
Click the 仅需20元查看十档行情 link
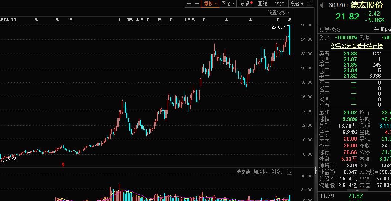[356, 46]
